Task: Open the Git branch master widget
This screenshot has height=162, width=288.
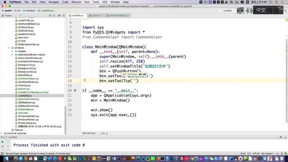Action: 267,153
